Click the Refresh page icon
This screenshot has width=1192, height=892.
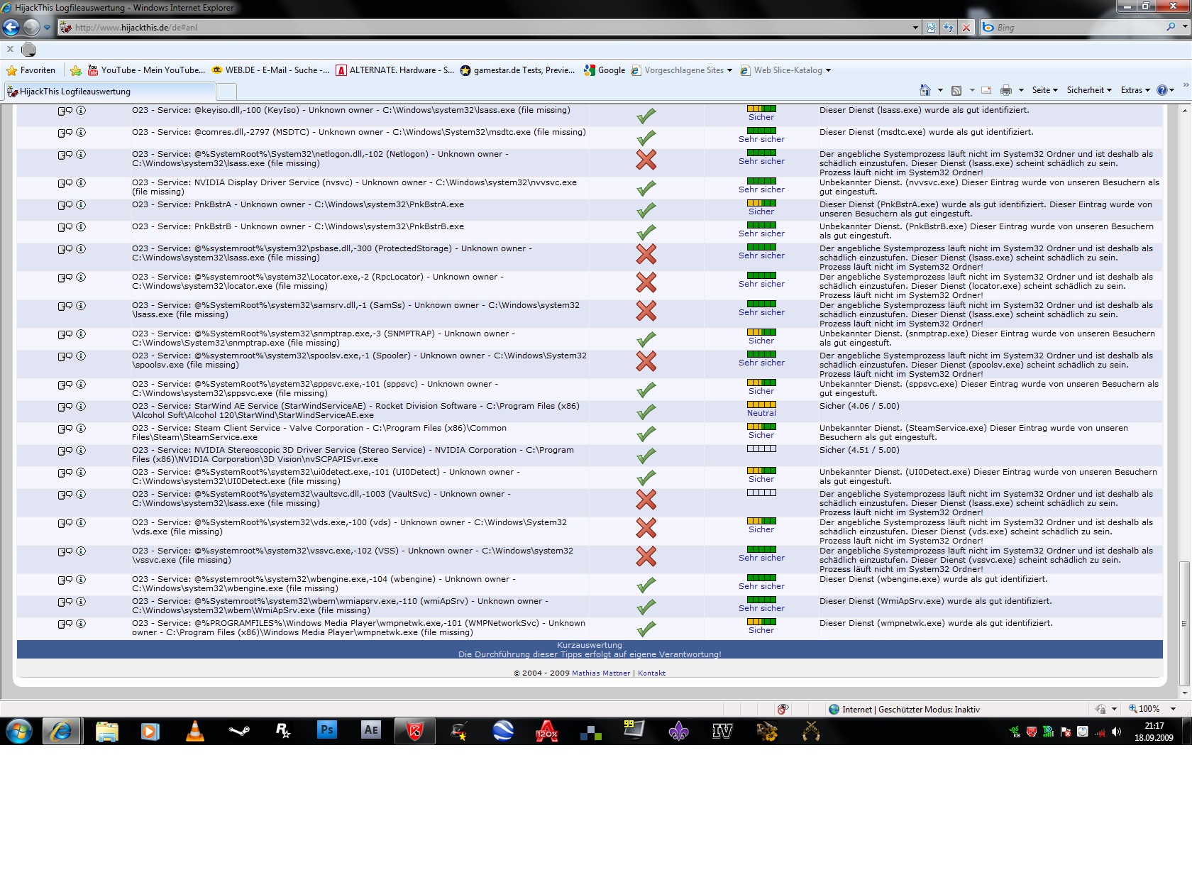[949, 28]
